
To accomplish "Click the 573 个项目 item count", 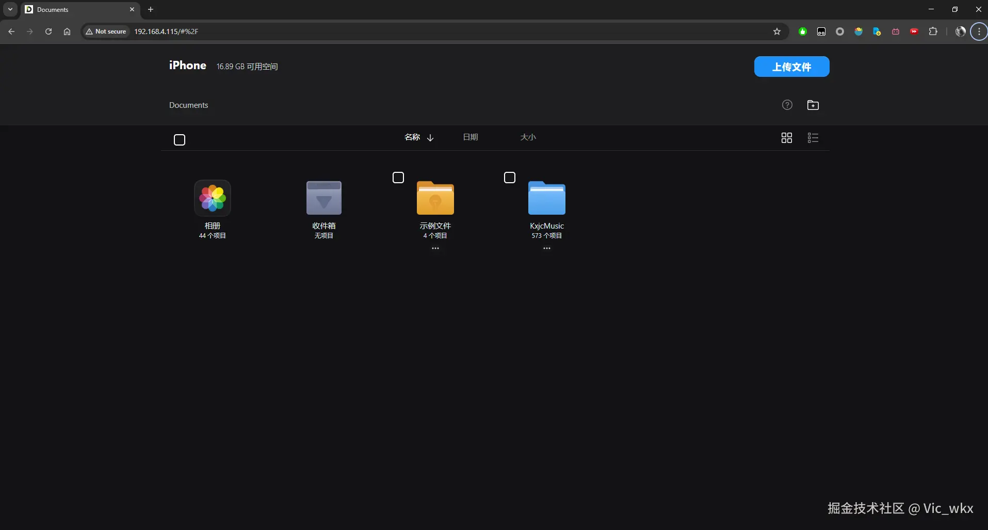I will [547, 236].
